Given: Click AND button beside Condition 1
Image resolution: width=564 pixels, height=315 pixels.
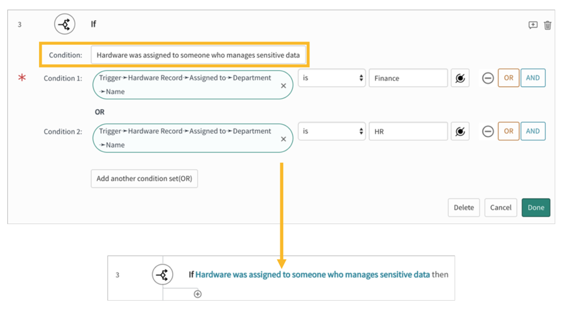Looking at the screenshot, I should click(x=533, y=79).
